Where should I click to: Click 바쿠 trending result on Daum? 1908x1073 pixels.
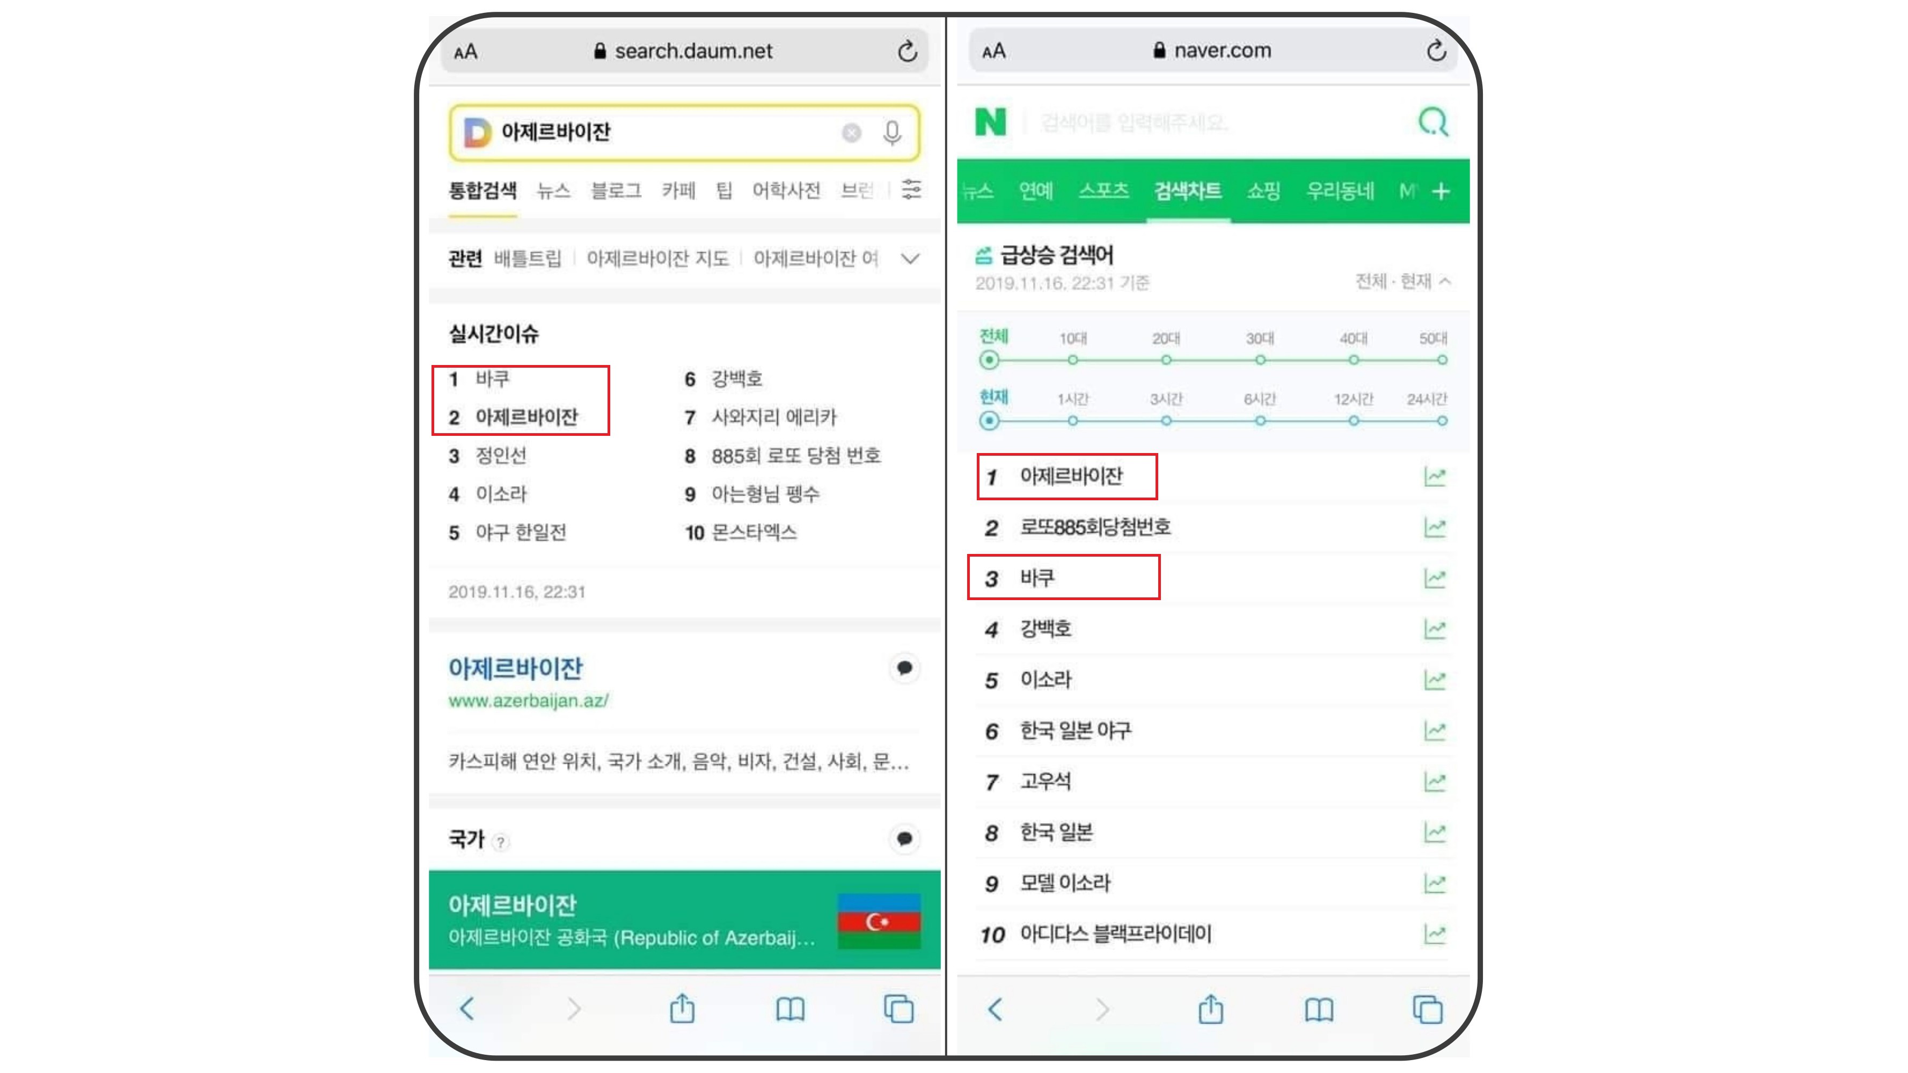point(493,377)
